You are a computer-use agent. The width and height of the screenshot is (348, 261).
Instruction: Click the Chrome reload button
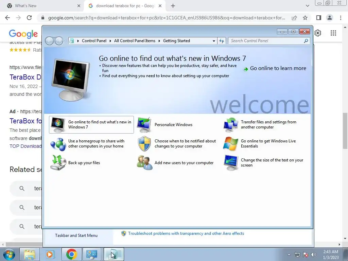point(29,18)
